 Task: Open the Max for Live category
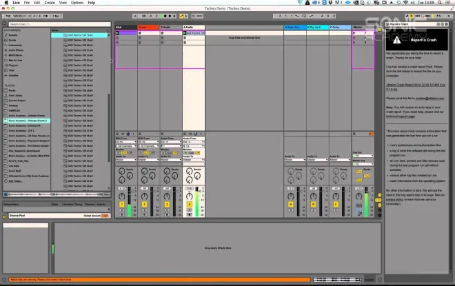15,61
